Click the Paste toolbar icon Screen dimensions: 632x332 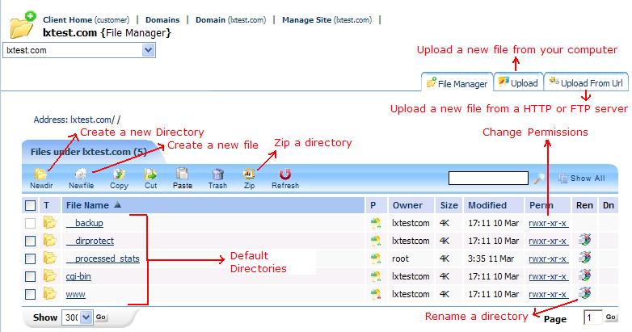(182, 174)
